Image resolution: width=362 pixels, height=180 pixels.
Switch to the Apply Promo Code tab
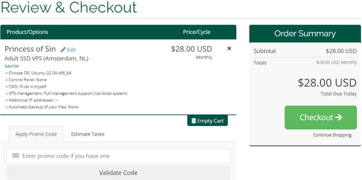pos(36,134)
